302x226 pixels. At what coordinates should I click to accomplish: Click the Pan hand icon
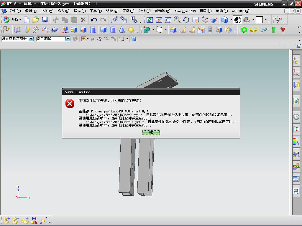click(195, 20)
